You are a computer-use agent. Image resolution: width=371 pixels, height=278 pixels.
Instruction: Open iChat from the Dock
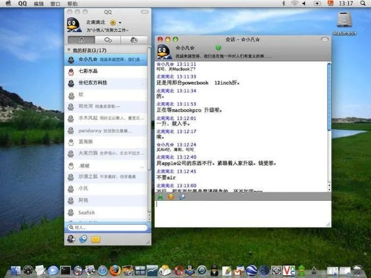point(53,270)
